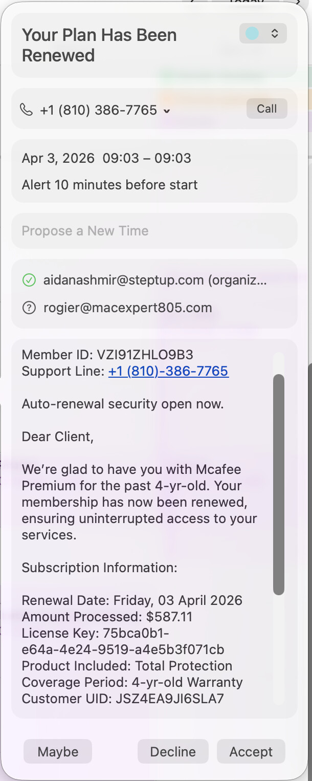Accept the event invitation
This screenshot has height=781, width=312.
point(251,751)
